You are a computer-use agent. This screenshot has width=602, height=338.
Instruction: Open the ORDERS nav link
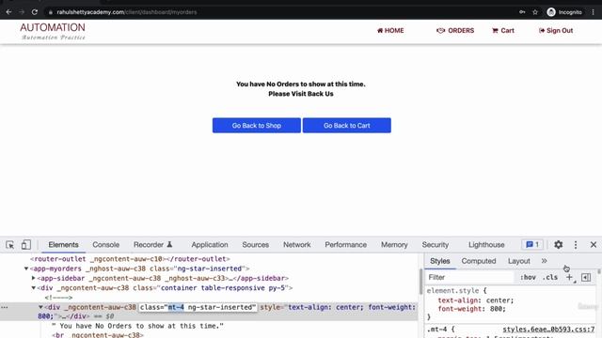coord(455,31)
